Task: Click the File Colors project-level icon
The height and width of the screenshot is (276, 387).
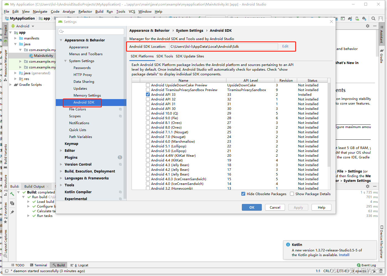Action: point(120,109)
